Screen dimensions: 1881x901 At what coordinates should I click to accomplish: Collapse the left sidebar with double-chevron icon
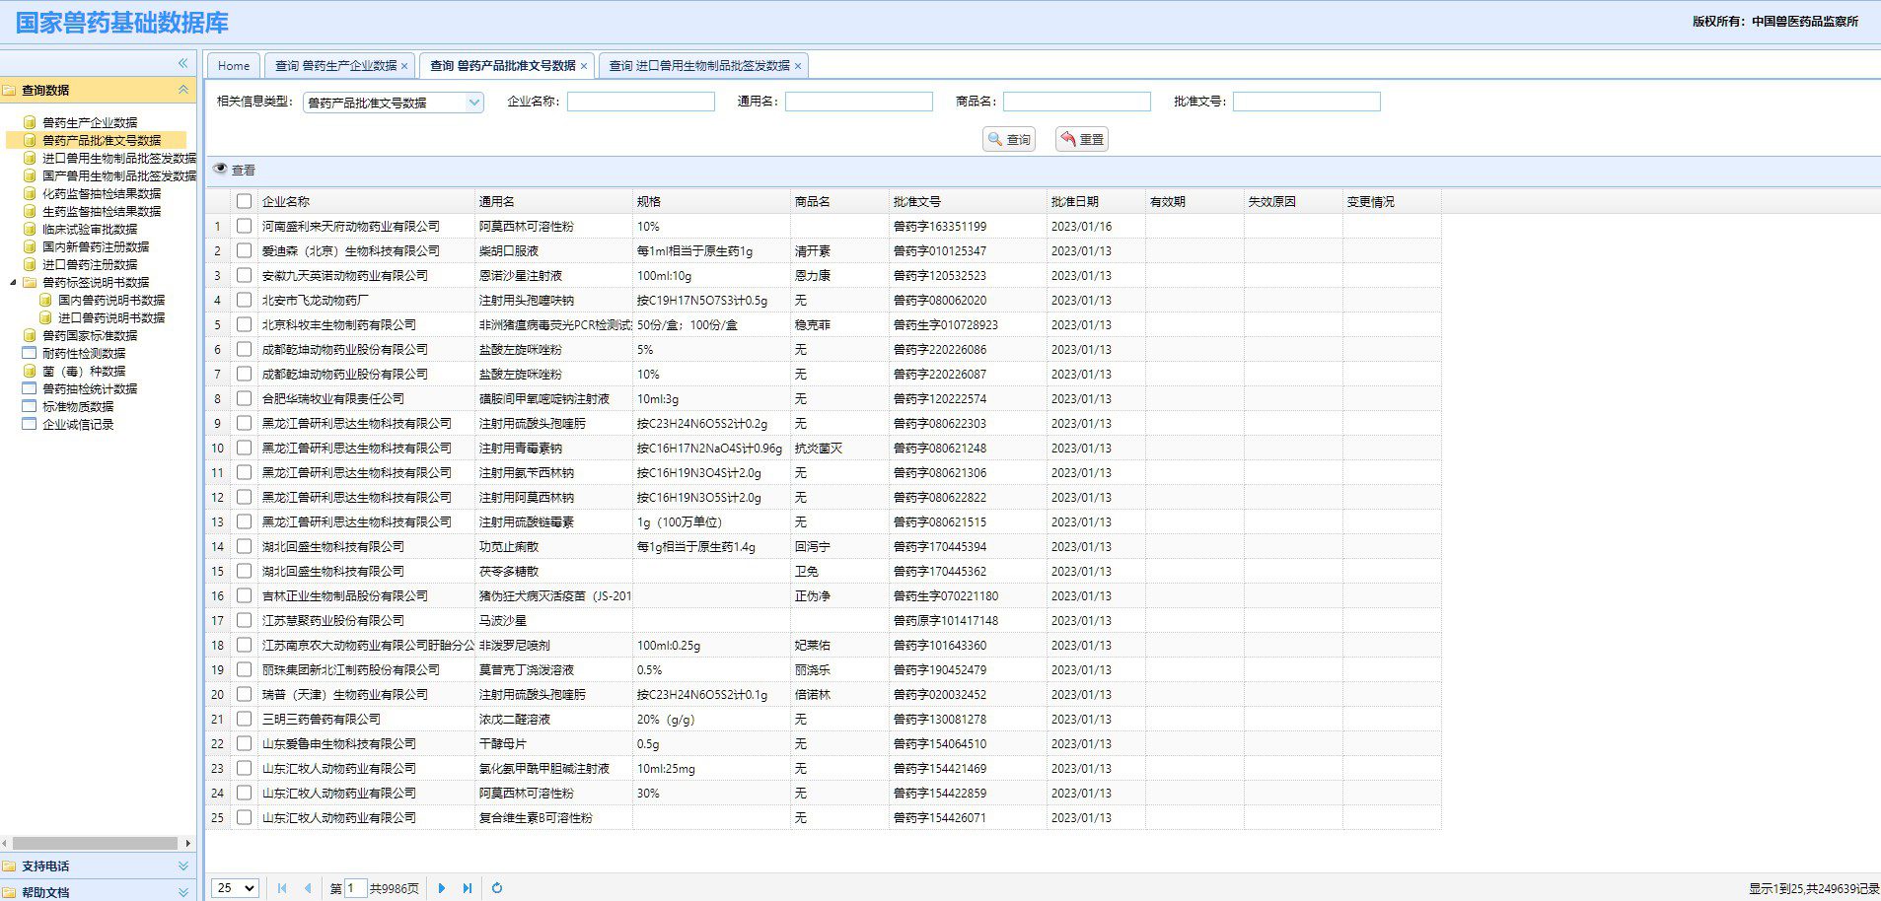coord(182,63)
